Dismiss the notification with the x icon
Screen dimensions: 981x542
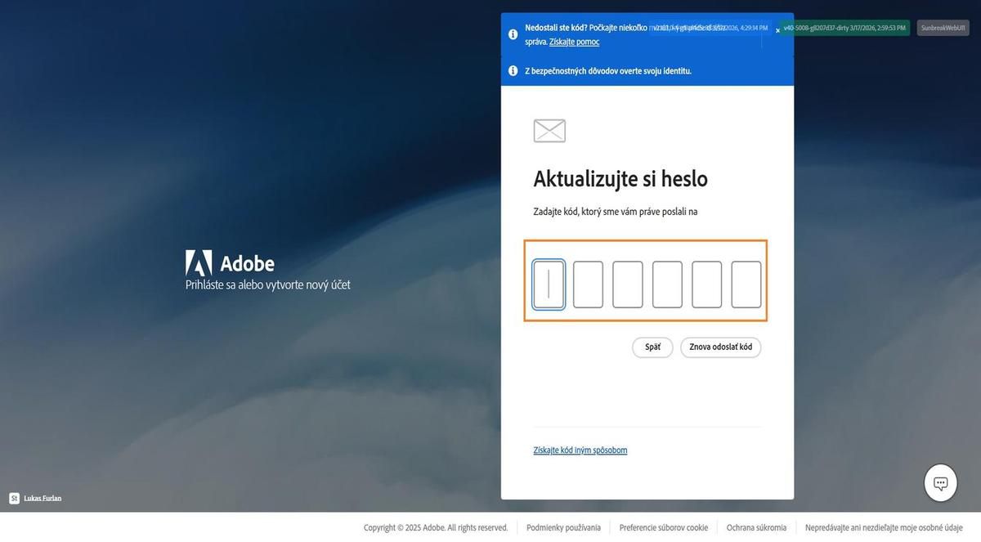pos(777,30)
